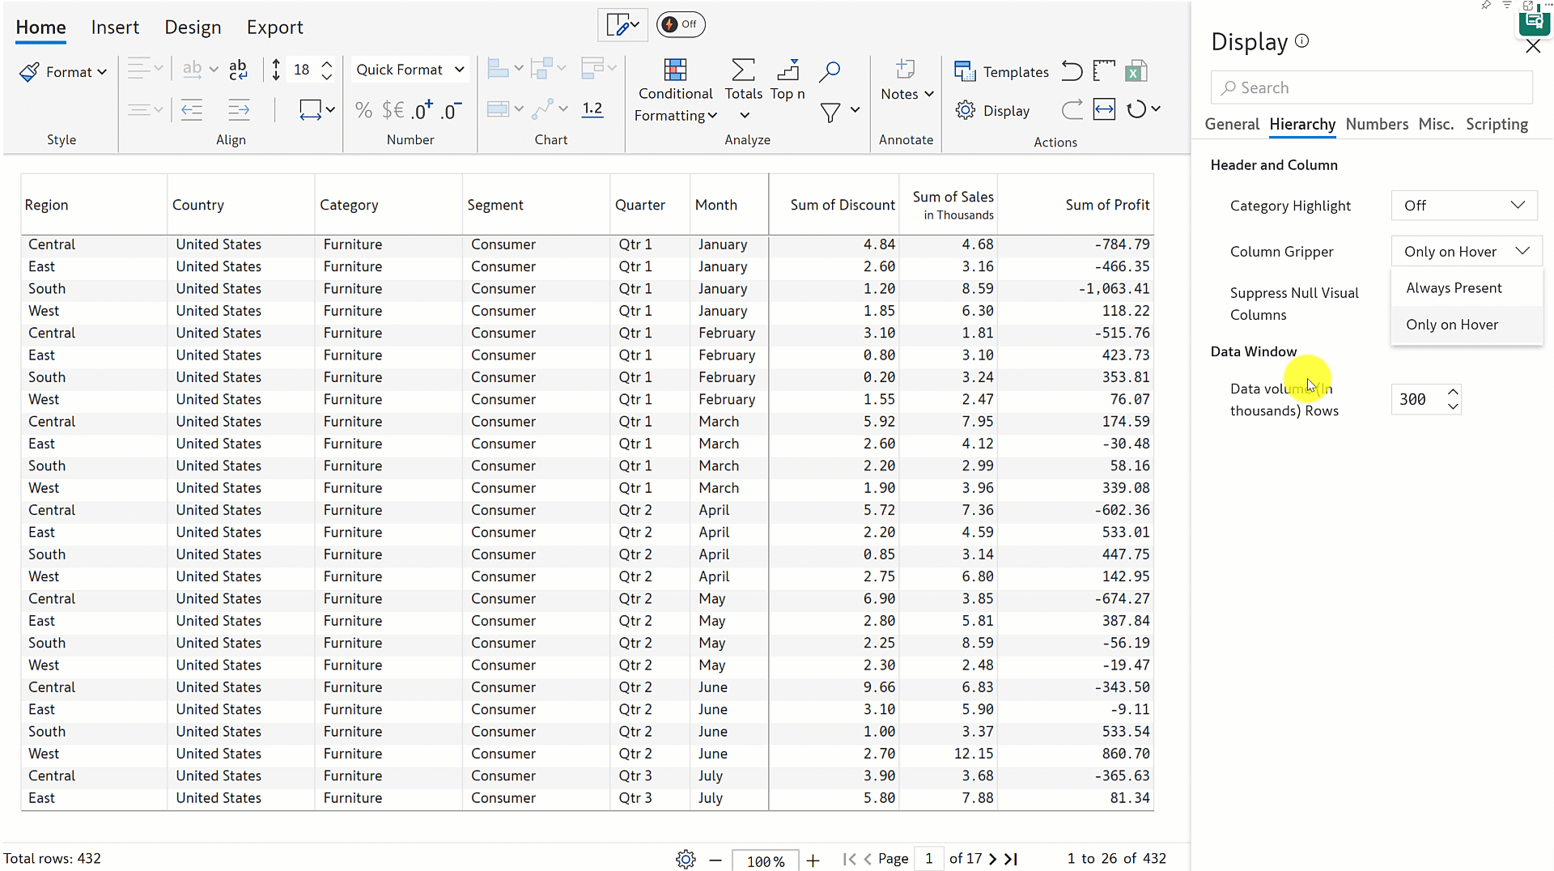Image resolution: width=1554 pixels, height=871 pixels.
Task: Click the Templates button
Action: (1001, 72)
